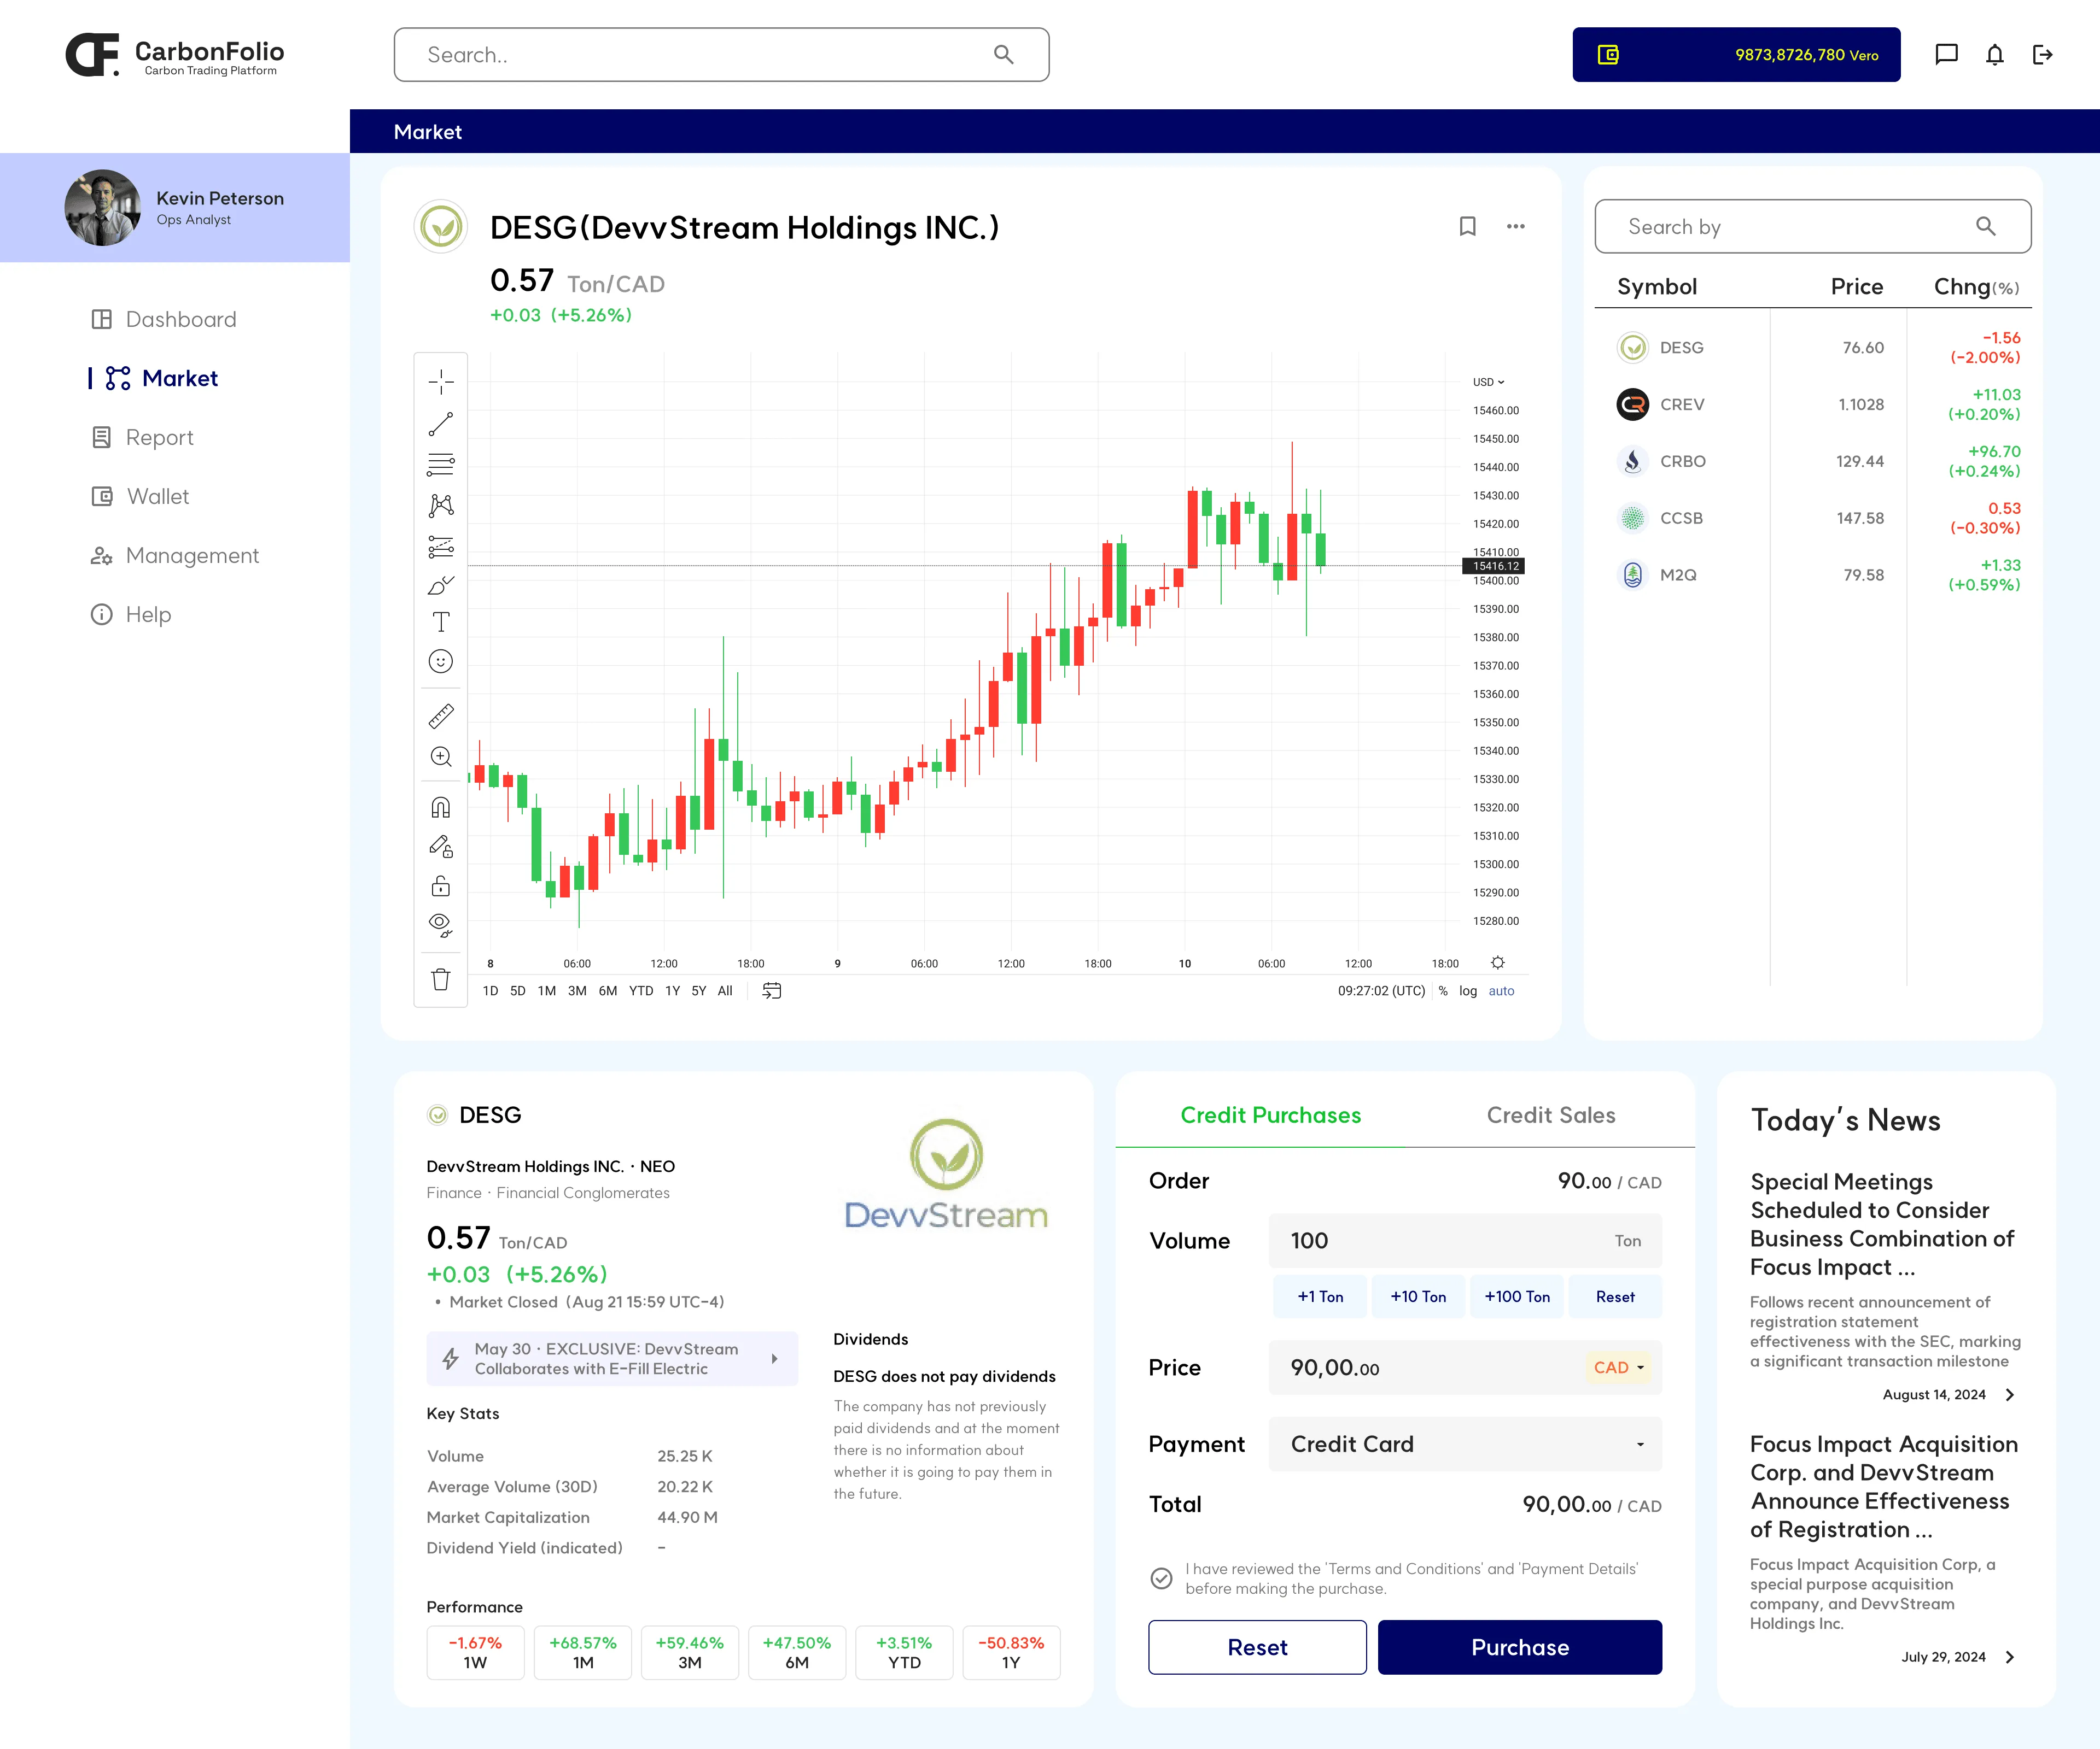
Task: Click the trash icon to remove drawings
Action: pyautogui.click(x=441, y=979)
